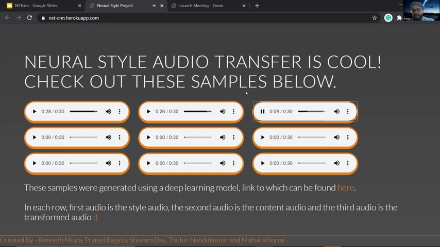Play first row content audio showing 0:26
This screenshot has height=247, width=440.
tap(148, 112)
